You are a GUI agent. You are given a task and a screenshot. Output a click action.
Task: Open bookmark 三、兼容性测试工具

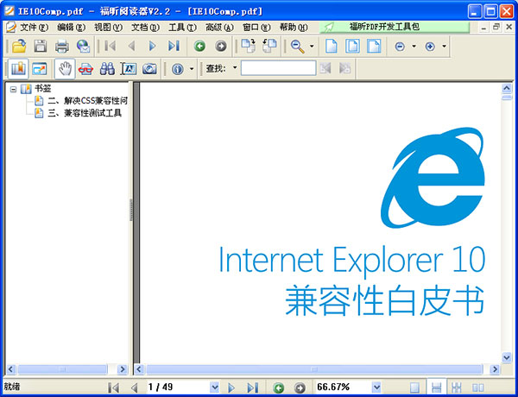[x=85, y=113]
